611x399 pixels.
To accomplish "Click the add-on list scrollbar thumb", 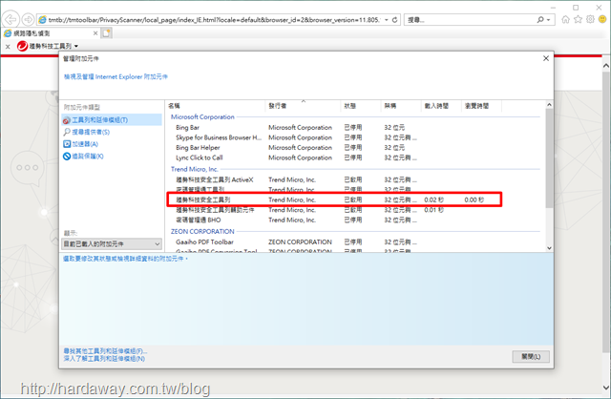I will [x=549, y=157].
